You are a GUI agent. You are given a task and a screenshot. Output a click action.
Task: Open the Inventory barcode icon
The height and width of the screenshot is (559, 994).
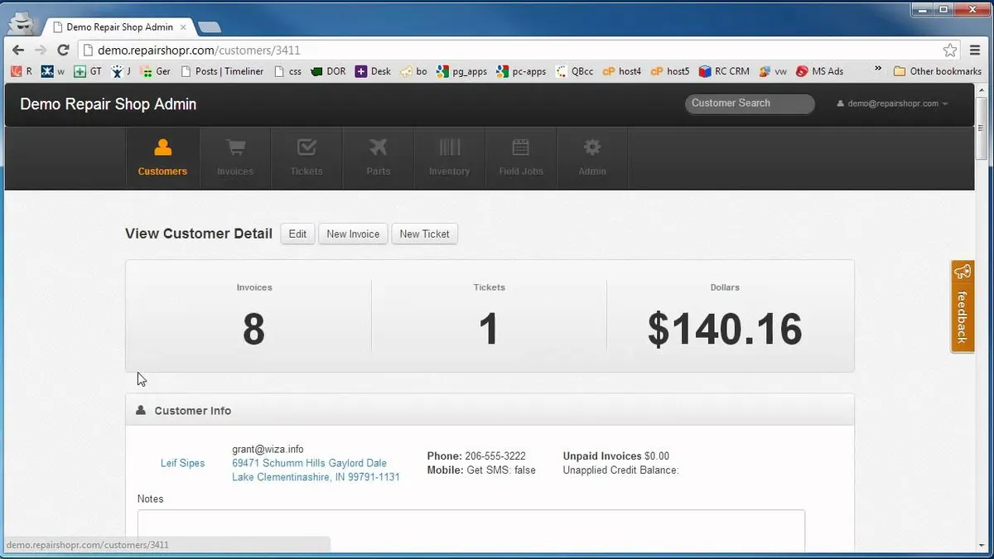tap(450, 147)
